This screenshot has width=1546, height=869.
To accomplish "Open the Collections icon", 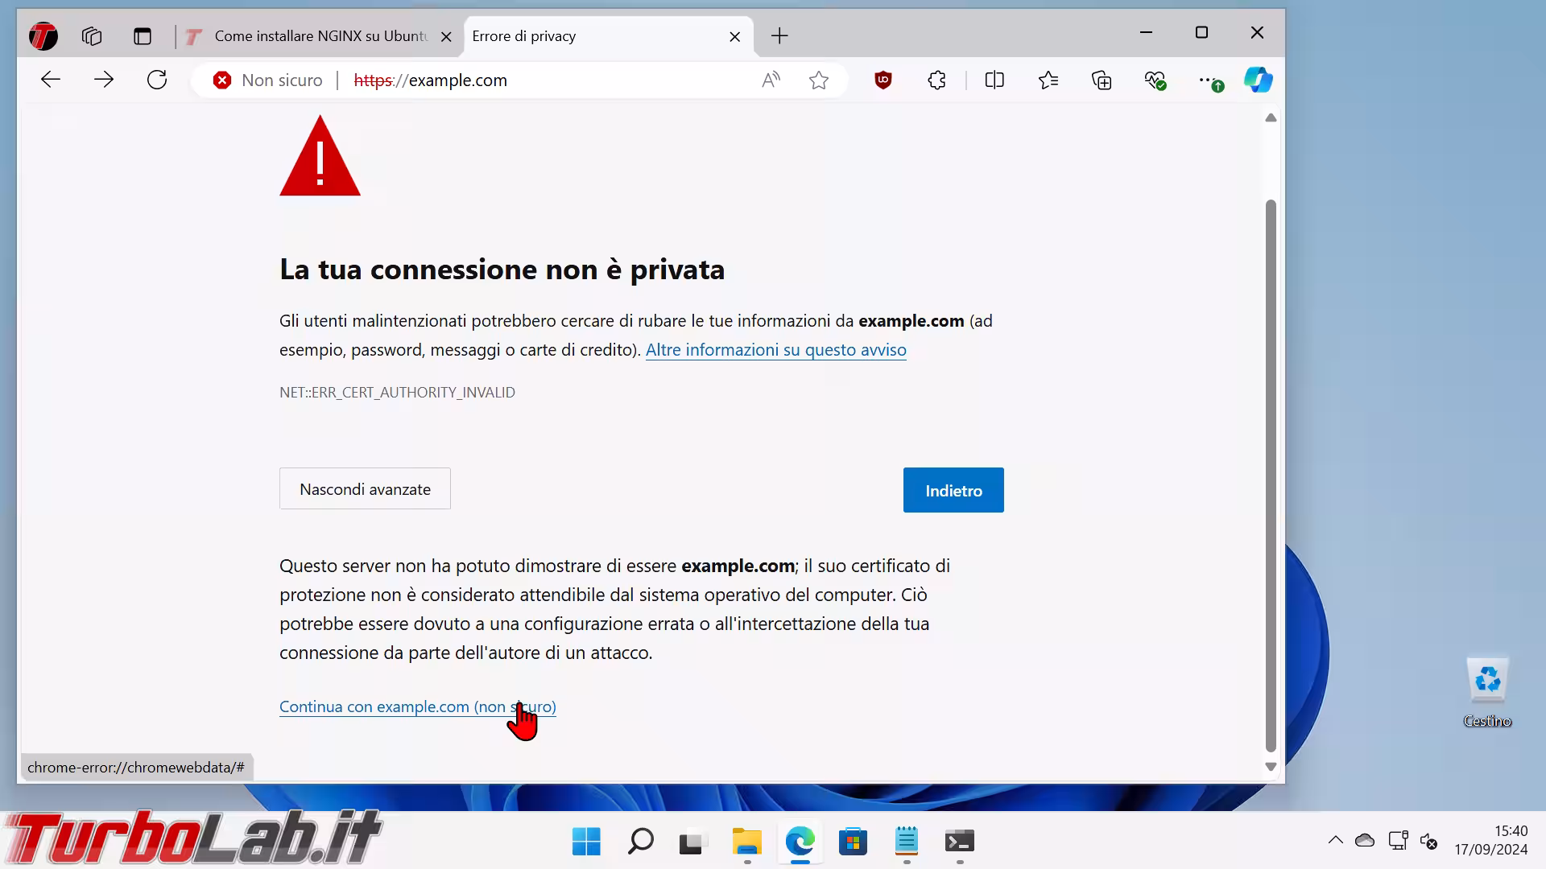I will tap(1102, 80).
